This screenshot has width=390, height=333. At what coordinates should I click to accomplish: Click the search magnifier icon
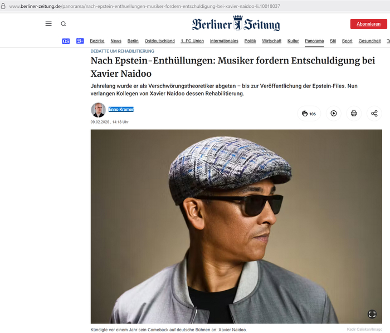coord(64,24)
